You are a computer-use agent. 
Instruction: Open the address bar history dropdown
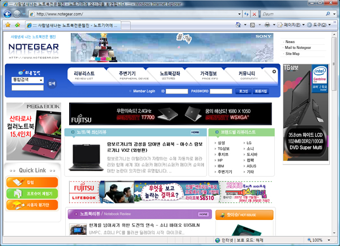239,14
